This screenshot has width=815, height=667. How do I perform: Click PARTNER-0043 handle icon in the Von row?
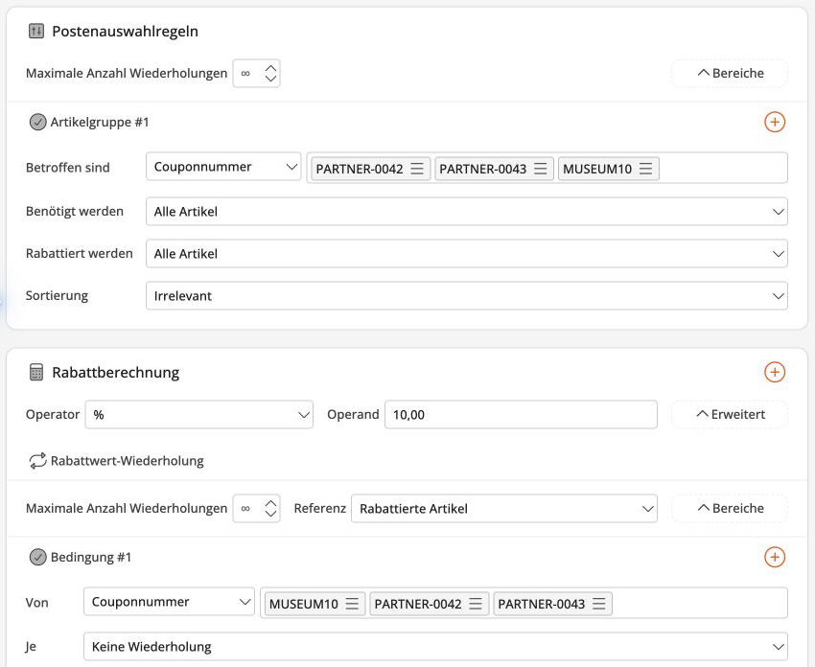pyautogui.click(x=598, y=604)
